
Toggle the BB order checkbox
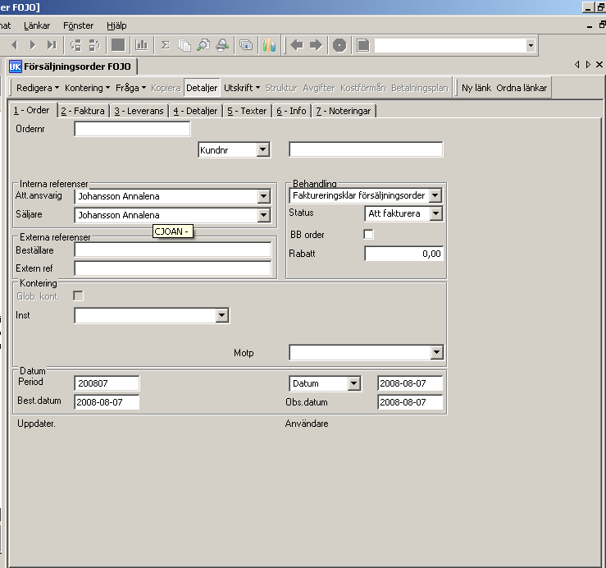(369, 235)
